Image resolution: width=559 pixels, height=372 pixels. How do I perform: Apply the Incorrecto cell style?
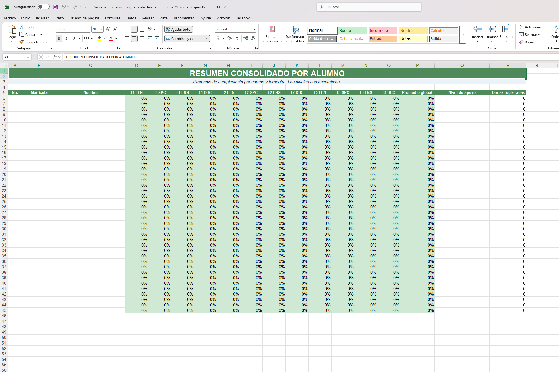tap(383, 30)
